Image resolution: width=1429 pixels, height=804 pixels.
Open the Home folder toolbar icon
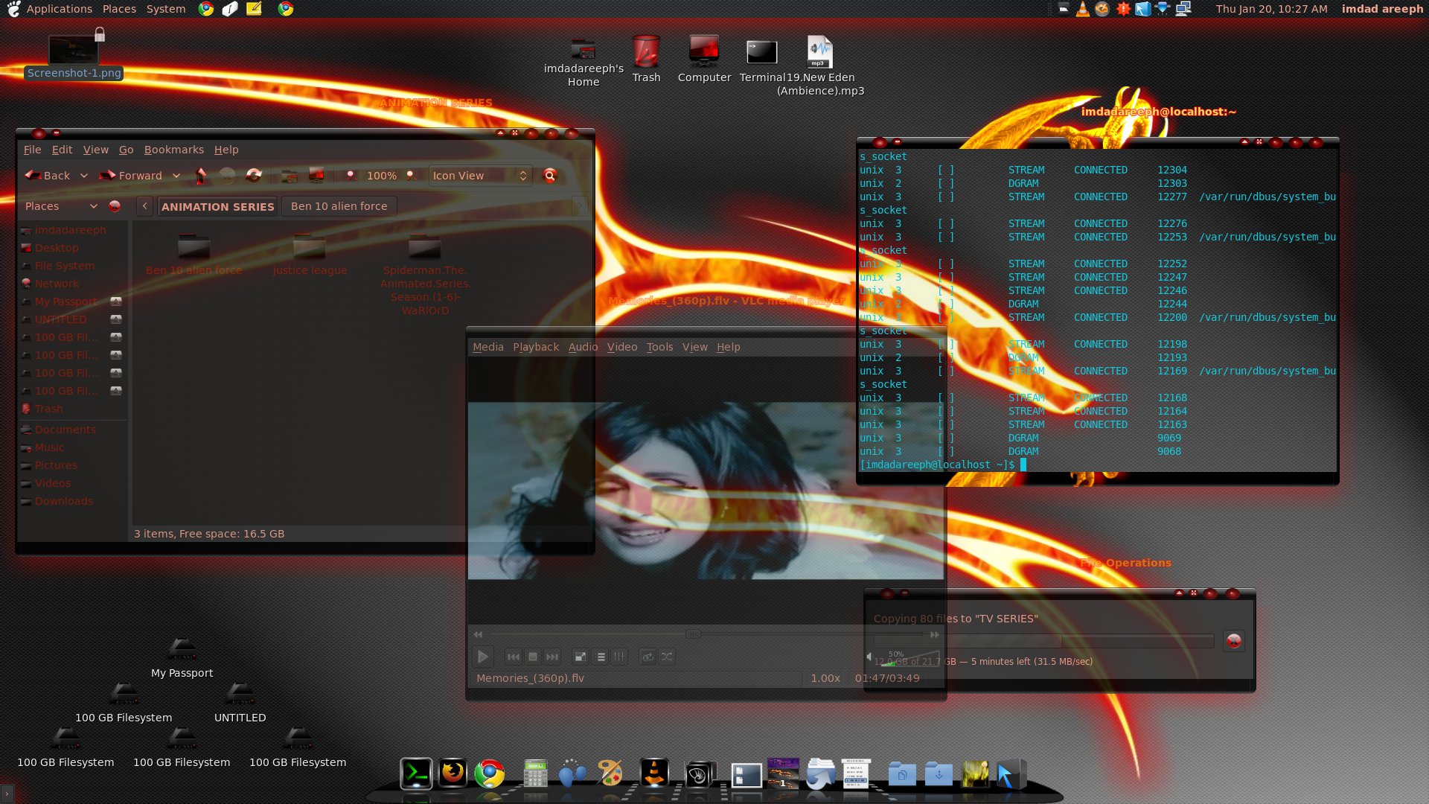pyautogui.click(x=290, y=176)
